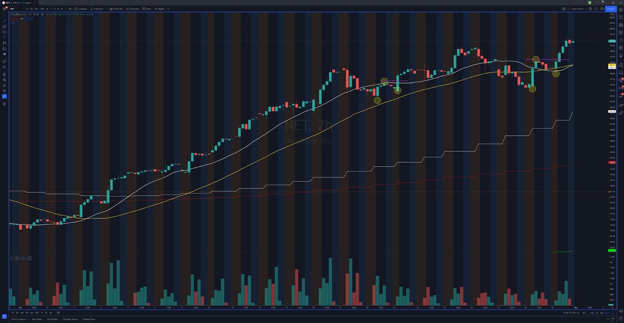624x323 pixels.
Task: Maximize the bottom panel
Action: pos(613,319)
